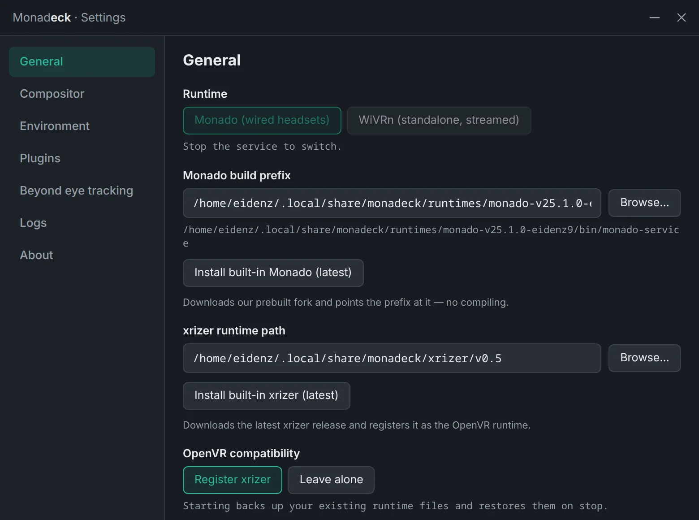Go to the Plugins section

point(82,159)
